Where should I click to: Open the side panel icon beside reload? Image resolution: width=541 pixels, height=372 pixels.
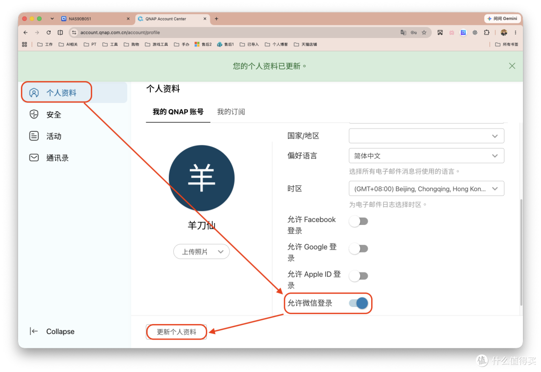(x=61, y=32)
